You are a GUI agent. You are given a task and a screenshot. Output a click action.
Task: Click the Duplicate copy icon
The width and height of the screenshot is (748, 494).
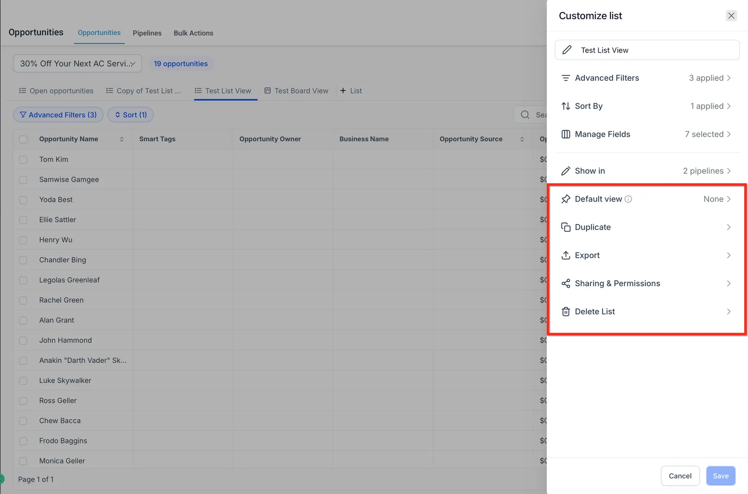pyautogui.click(x=566, y=227)
